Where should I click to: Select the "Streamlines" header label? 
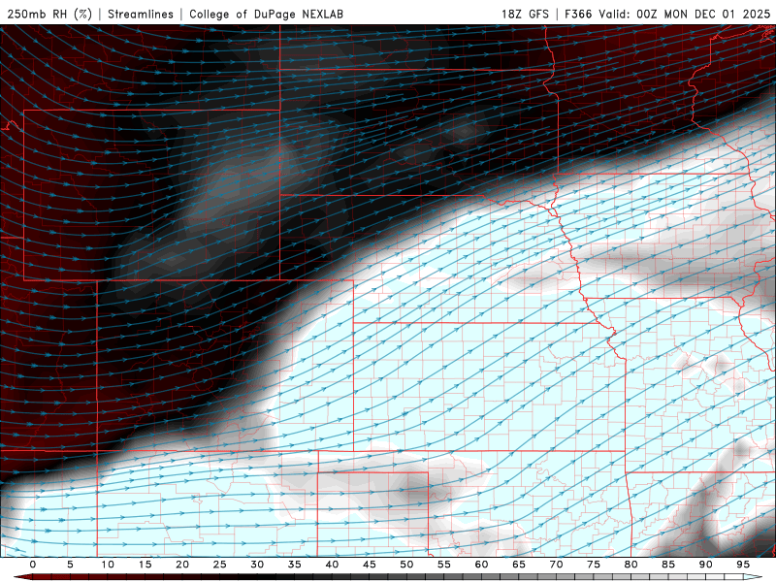[x=141, y=14]
